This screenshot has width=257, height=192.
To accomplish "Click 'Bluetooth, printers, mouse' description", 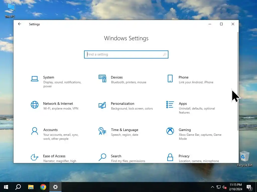I will [x=129, y=82].
